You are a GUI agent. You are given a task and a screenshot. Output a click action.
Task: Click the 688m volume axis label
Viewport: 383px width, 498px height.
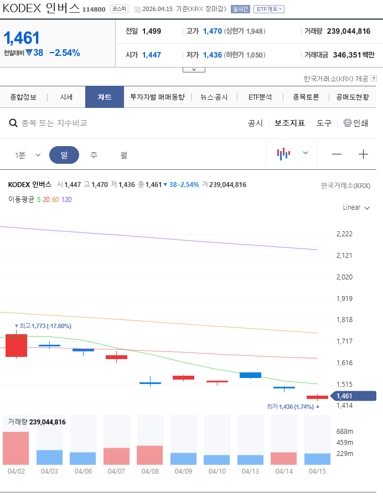pyautogui.click(x=345, y=432)
